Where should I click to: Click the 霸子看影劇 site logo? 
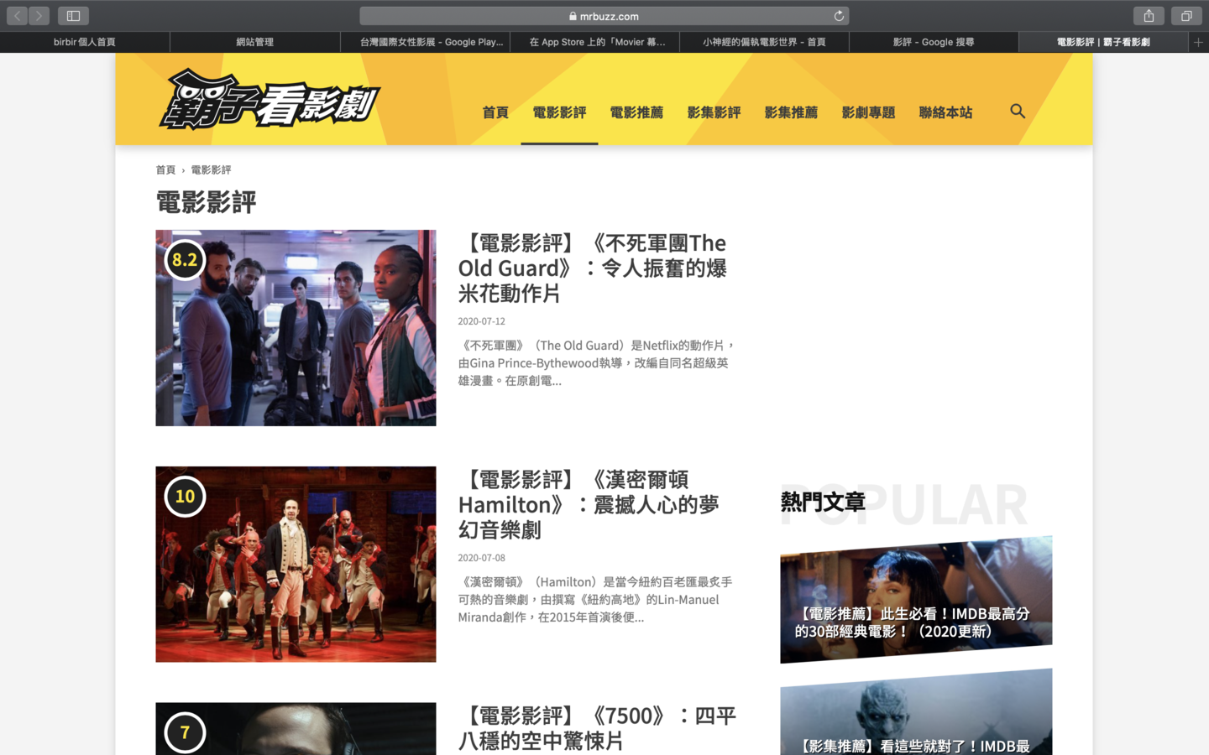[x=270, y=100]
